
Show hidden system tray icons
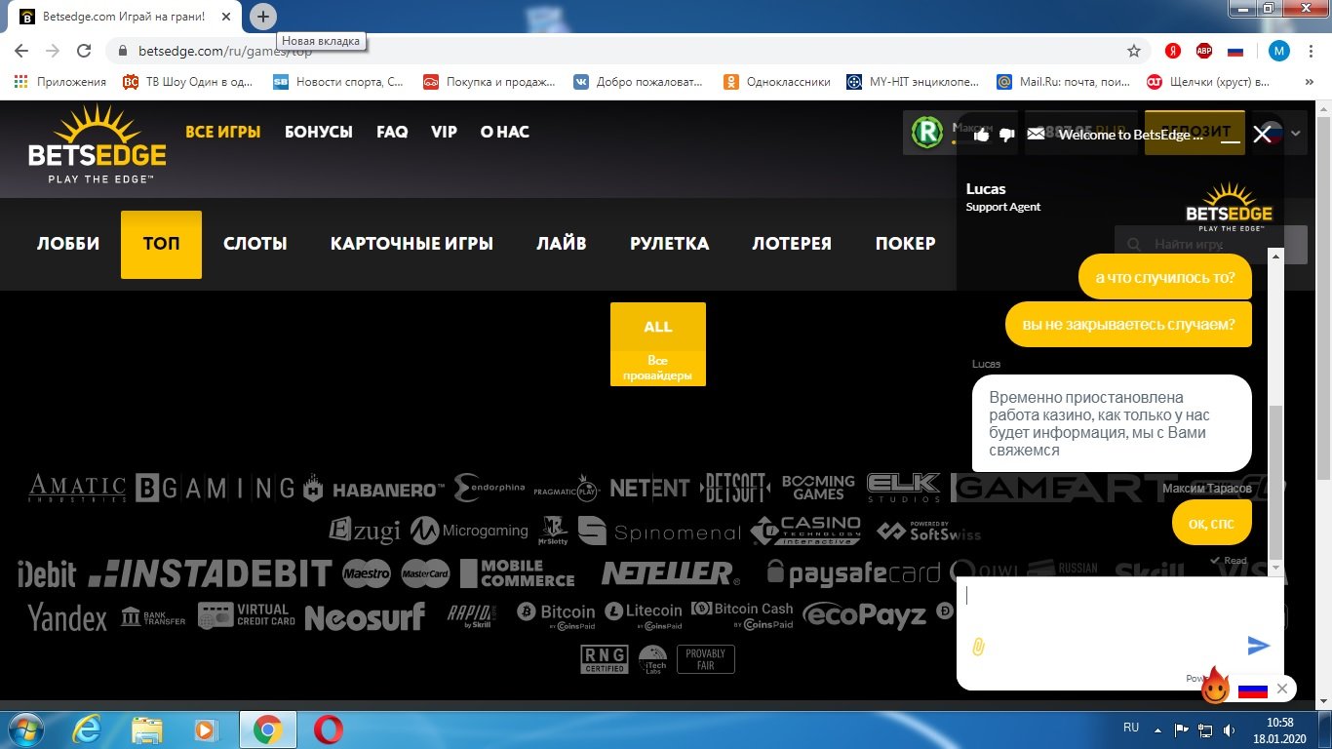(x=1158, y=729)
